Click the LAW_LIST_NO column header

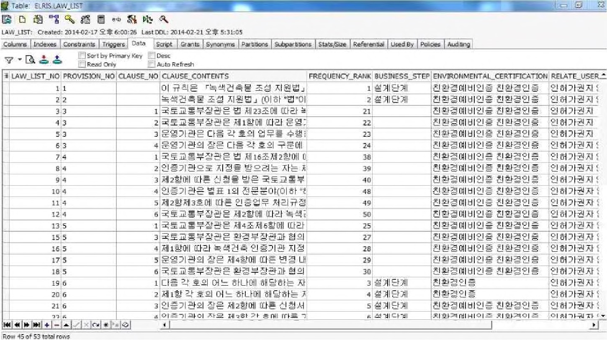35,76
